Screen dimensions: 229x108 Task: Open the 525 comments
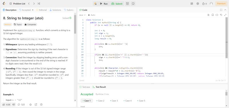[21, 105]
